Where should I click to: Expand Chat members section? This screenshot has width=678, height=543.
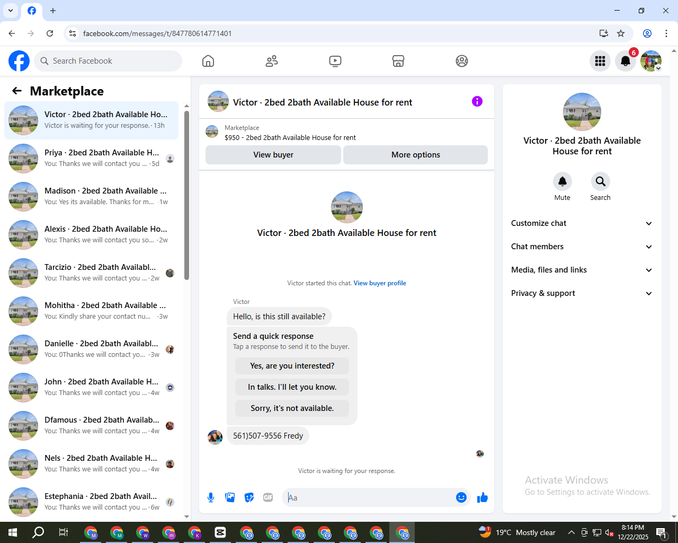[582, 247]
